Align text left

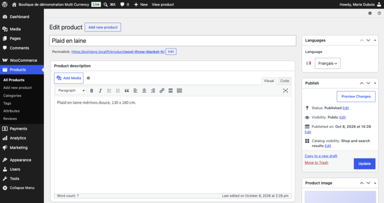pyautogui.click(x=135, y=90)
